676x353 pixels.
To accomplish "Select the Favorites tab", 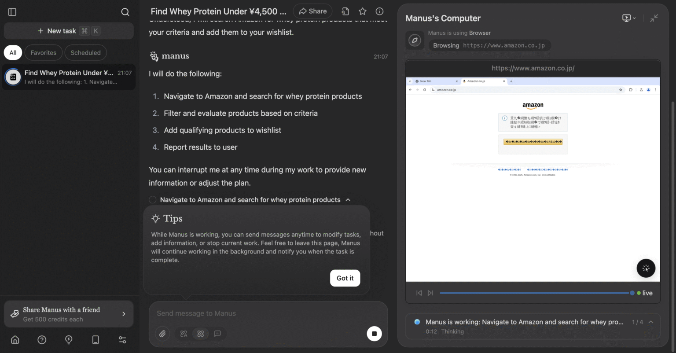I will point(44,53).
